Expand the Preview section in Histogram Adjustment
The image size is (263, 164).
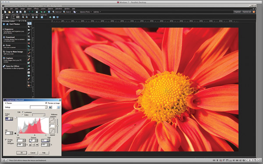point(6,103)
